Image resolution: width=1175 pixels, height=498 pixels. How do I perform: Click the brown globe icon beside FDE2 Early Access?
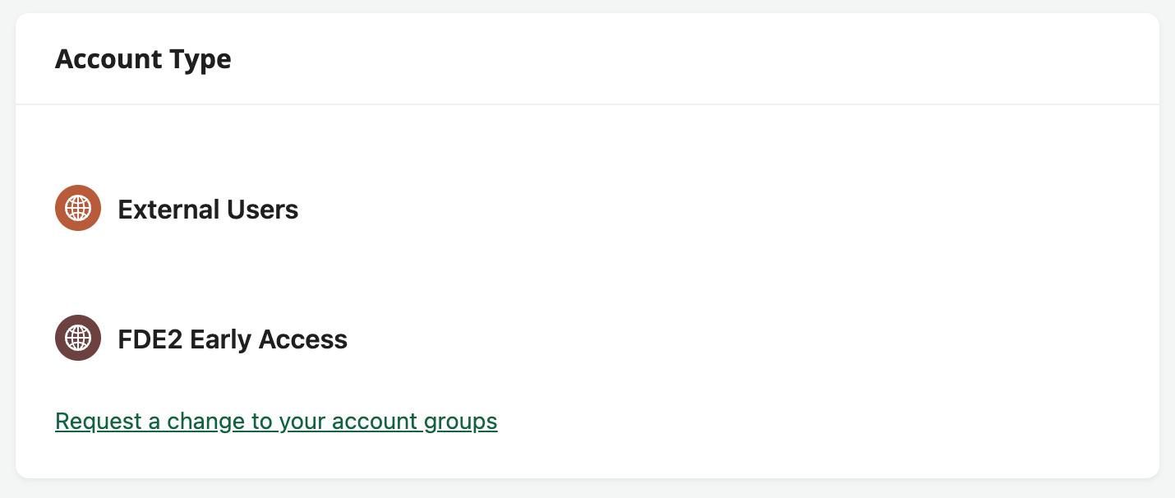click(77, 338)
